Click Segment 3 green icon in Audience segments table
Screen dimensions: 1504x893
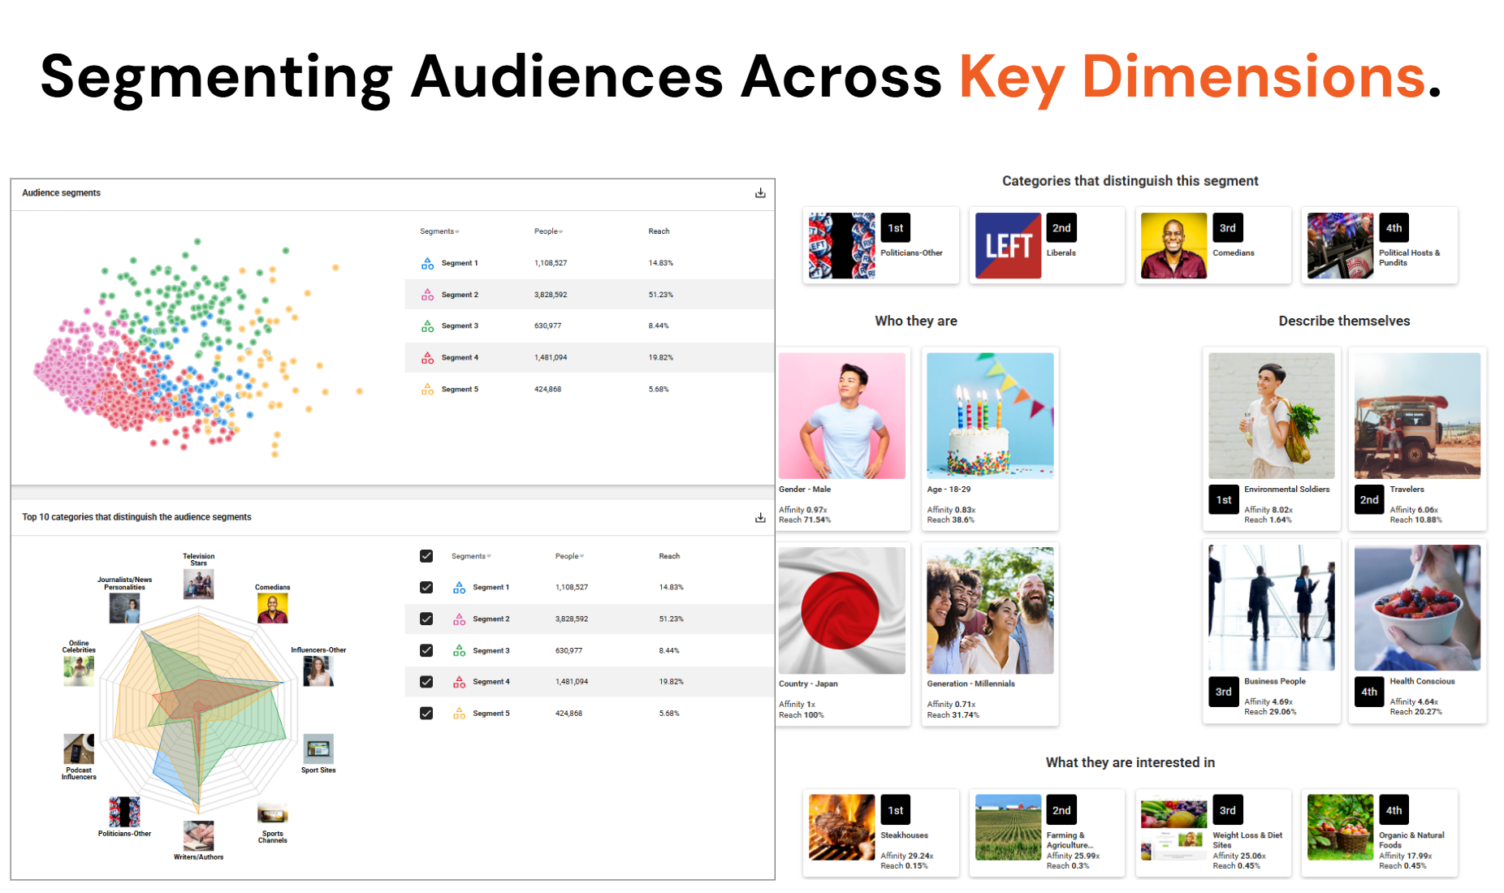pos(427,326)
